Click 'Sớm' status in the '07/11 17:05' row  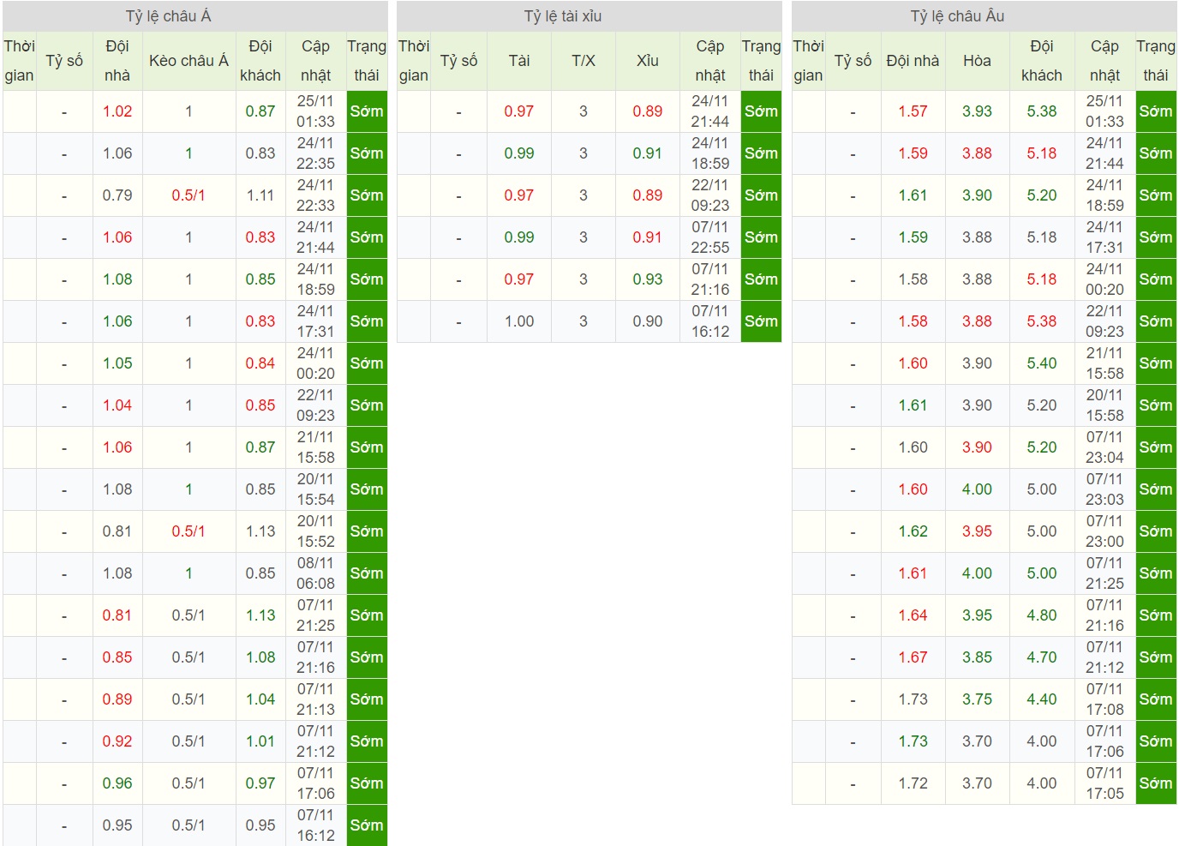1156,783
